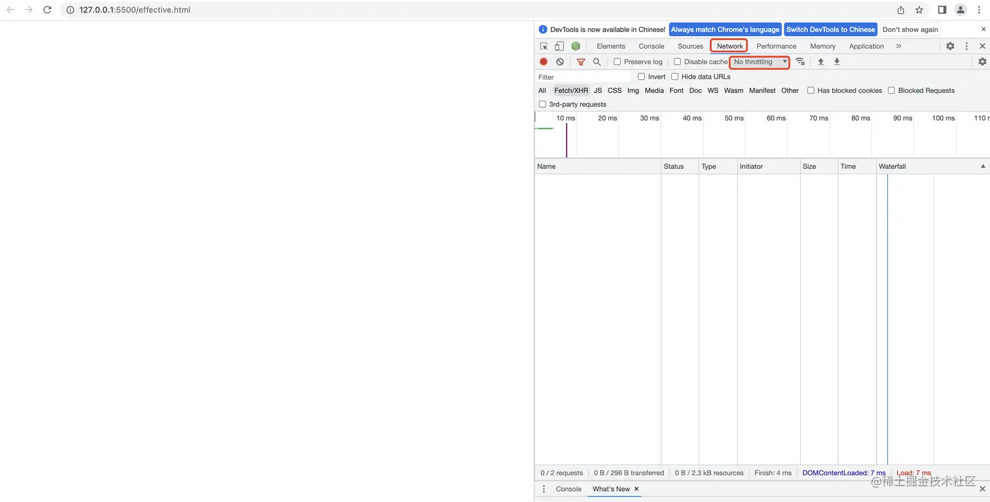Close the What's New drawer tab
990x502 pixels.
point(636,489)
